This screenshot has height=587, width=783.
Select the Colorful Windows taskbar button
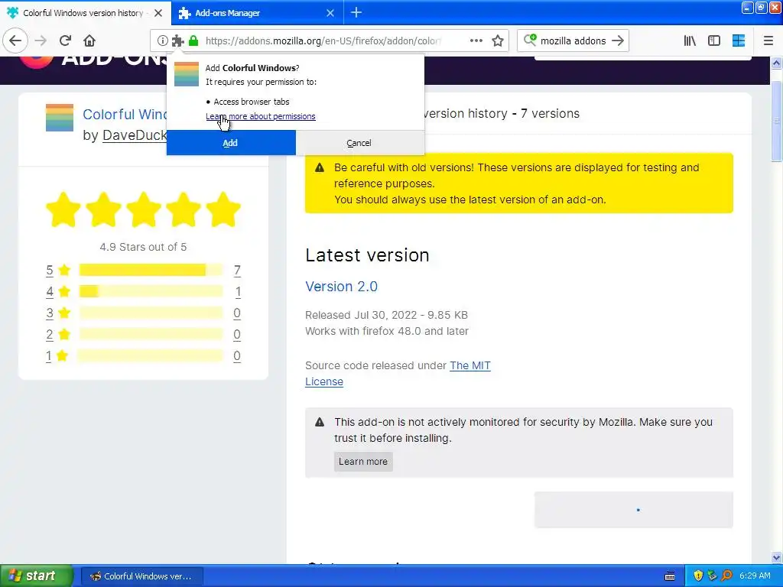coord(141,576)
